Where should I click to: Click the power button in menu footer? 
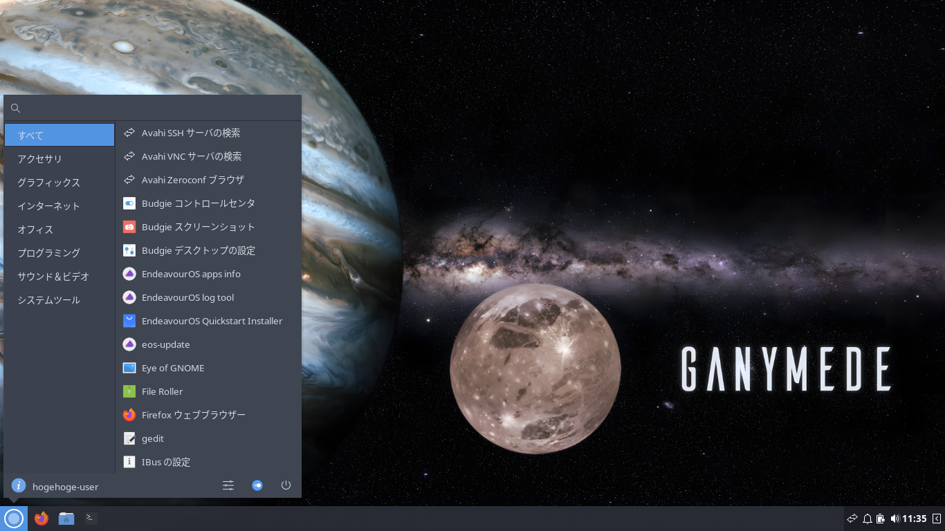pos(286,485)
